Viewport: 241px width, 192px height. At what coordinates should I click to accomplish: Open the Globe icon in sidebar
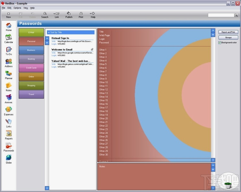(x=9, y=158)
